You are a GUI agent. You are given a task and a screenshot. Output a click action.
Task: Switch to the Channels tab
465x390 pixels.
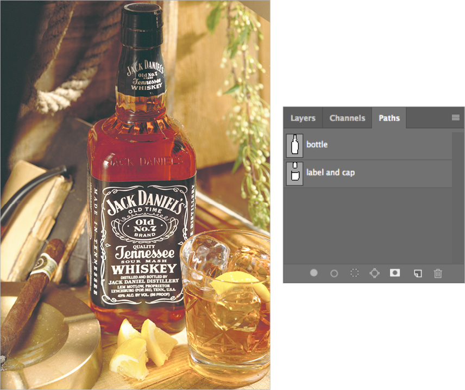(x=347, y=117)
